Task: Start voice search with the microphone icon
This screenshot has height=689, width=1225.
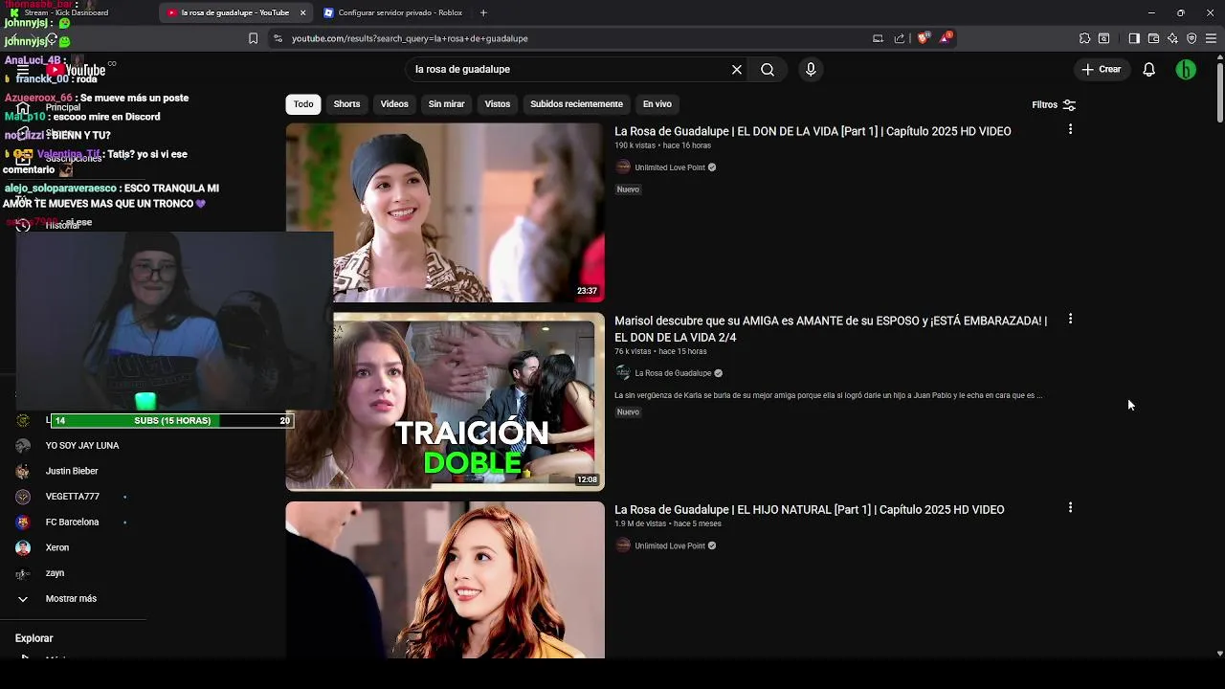Action: click(x=811, y=70)
